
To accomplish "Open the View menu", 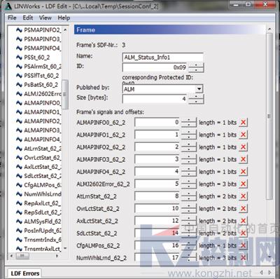I will (x=45, y=18).
